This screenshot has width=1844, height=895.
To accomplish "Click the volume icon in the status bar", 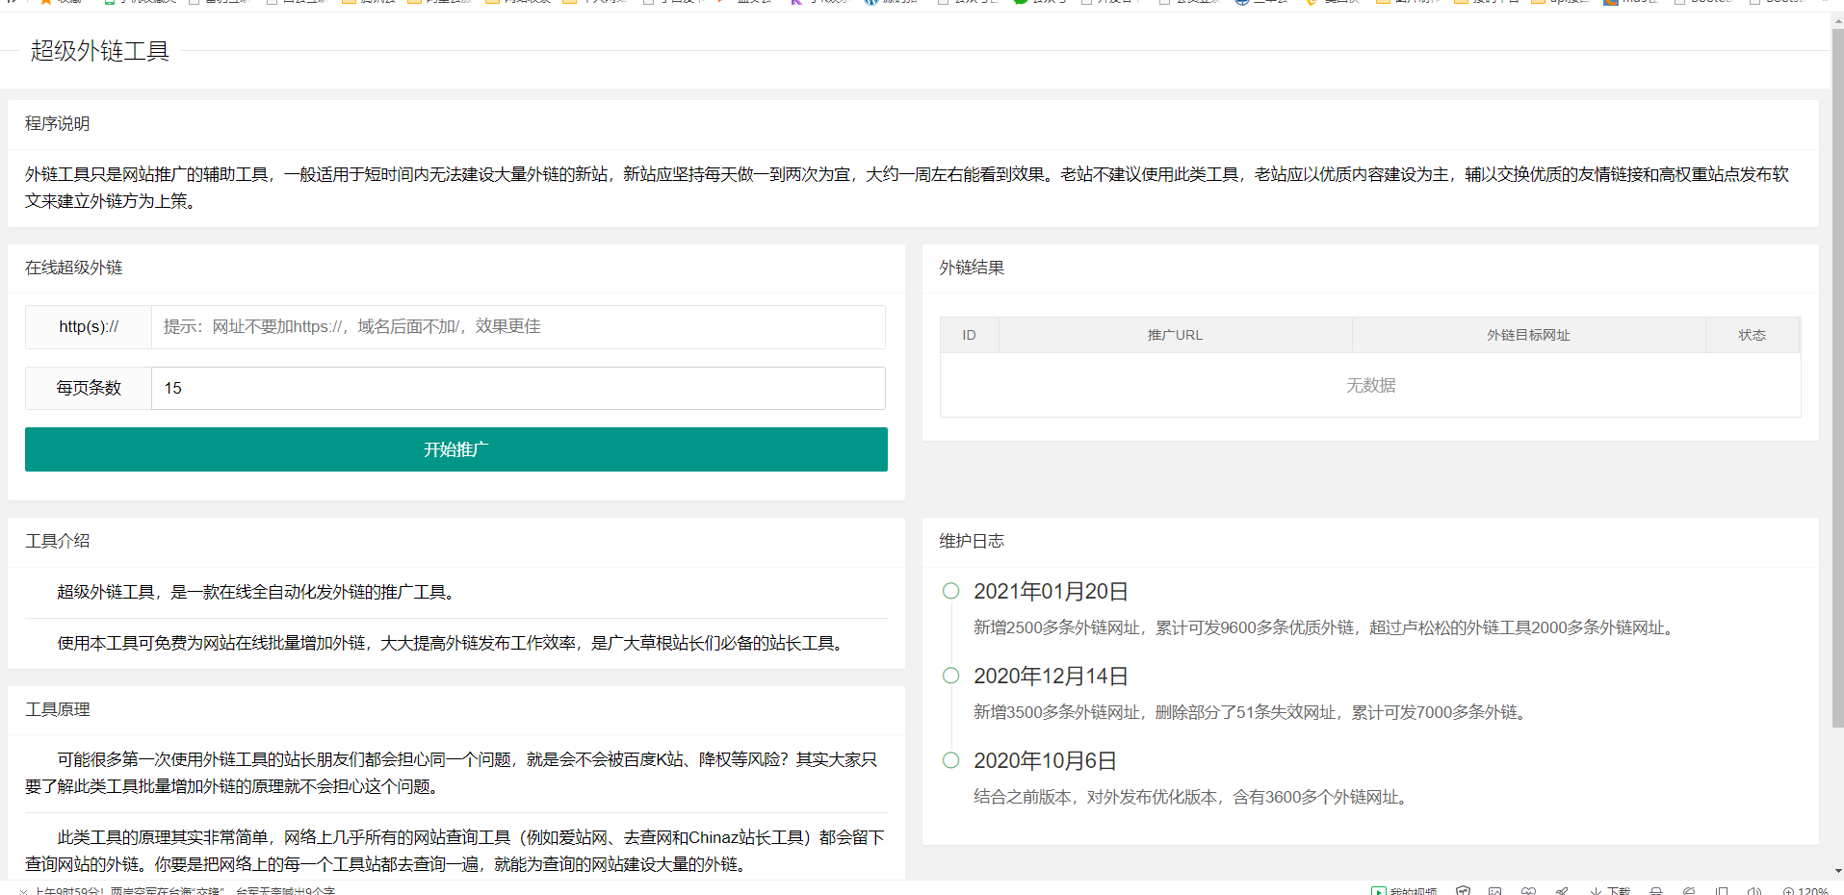I will pyautogui.click(x=1754, y=888).
